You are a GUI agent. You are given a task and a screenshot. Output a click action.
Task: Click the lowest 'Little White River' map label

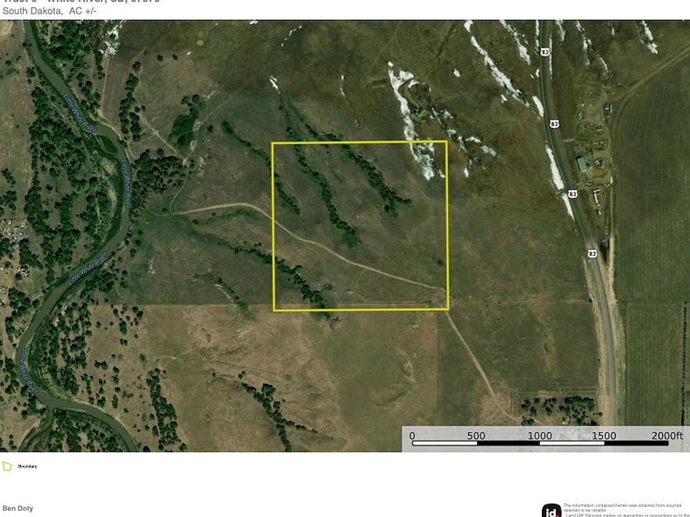tap(27, 371)
